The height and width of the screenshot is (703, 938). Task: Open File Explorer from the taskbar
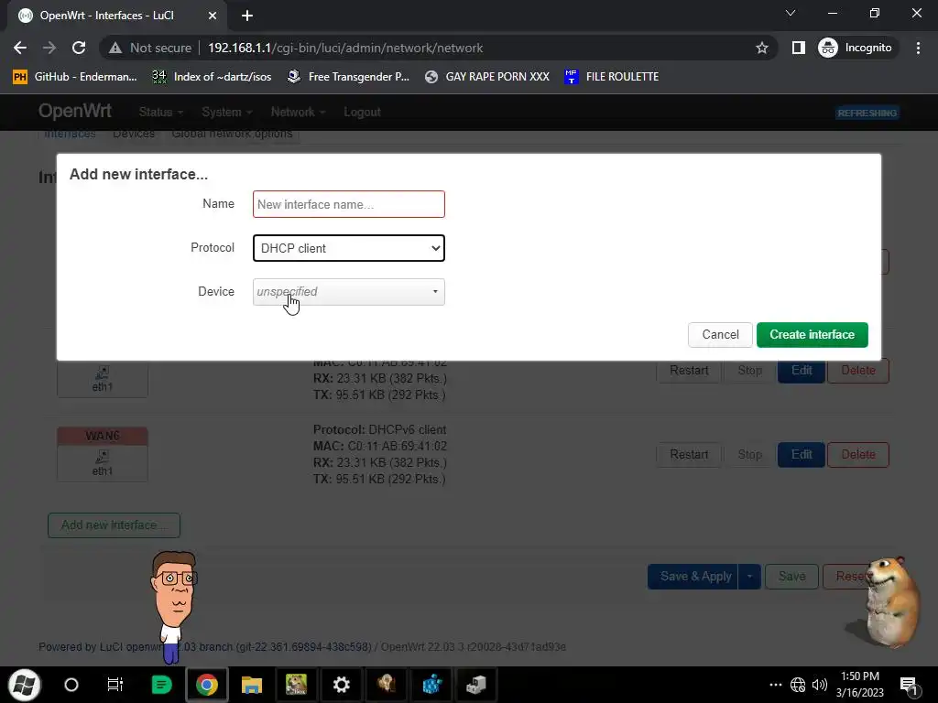pos(252,685)
